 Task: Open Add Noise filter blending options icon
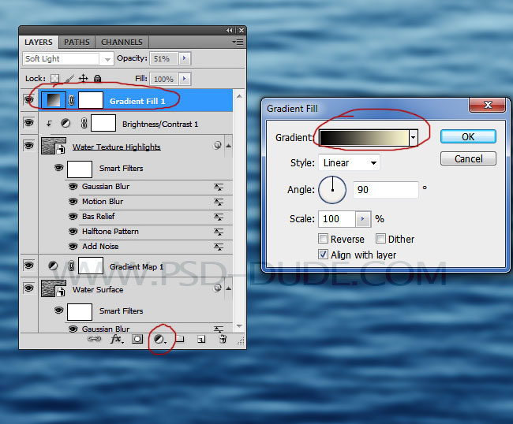tap(219, 247)
